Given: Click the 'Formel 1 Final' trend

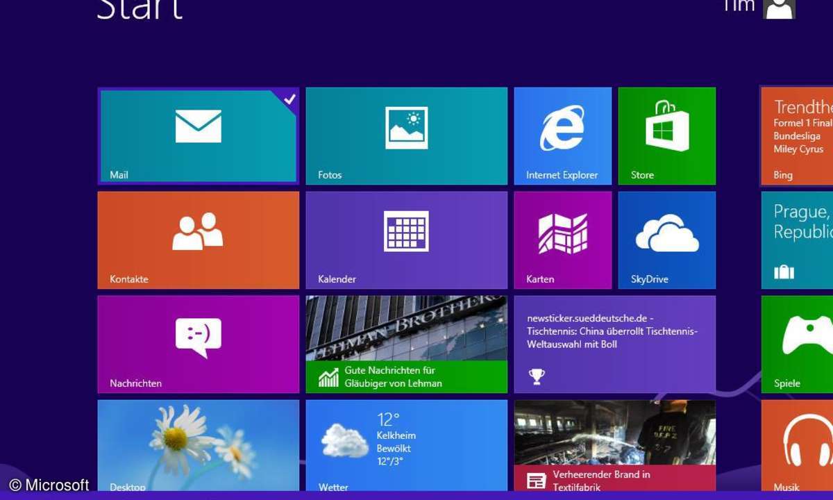Looking at the screenshot, I should [803, 123].
